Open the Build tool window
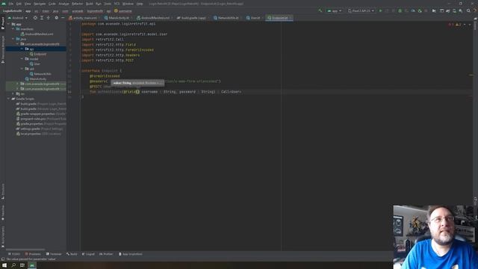Image resolution: width=478 pixels, height=269 pixels. click(x=72, y=254)
